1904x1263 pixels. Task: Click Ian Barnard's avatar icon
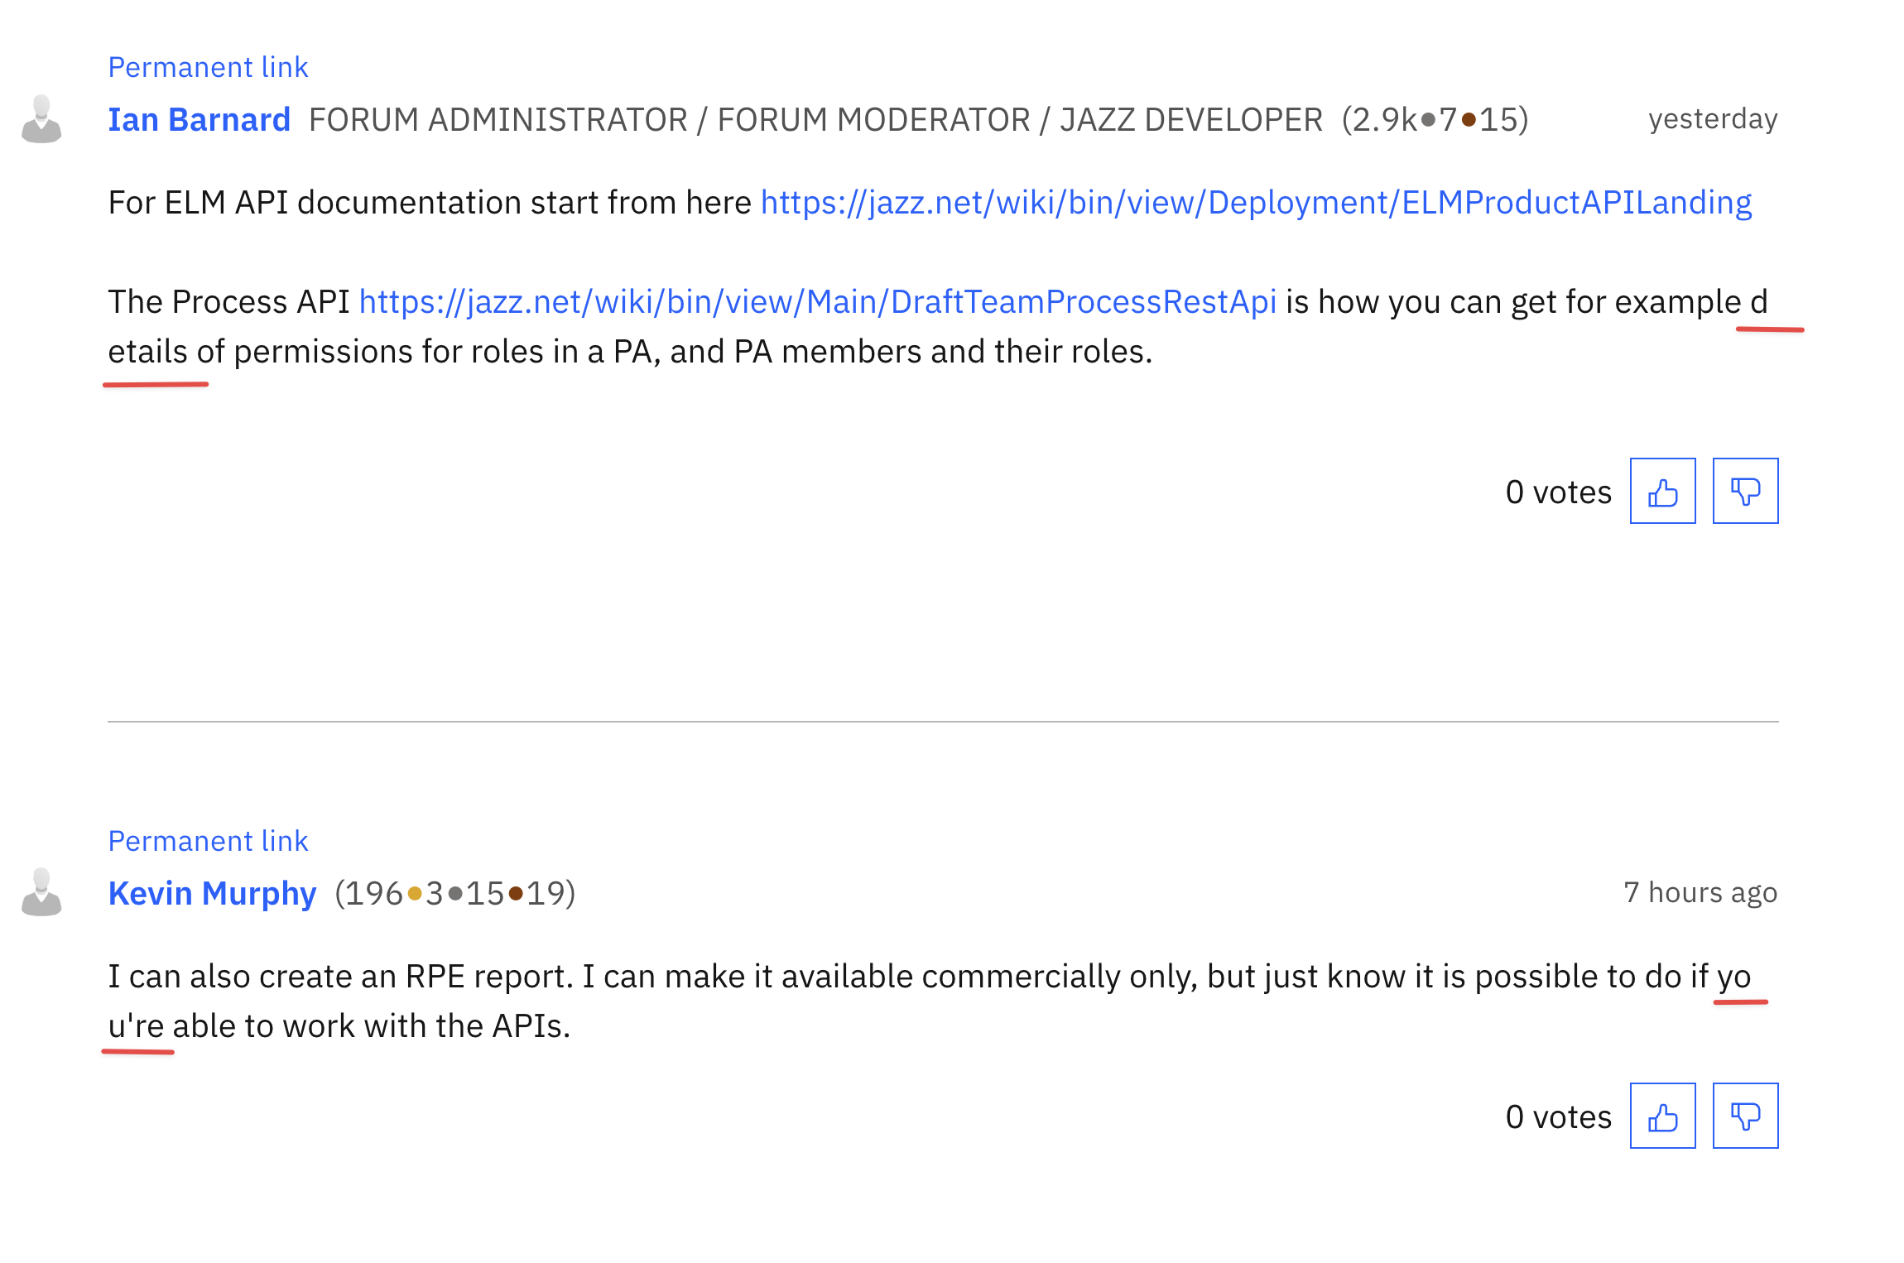click(x=41, y=119)
